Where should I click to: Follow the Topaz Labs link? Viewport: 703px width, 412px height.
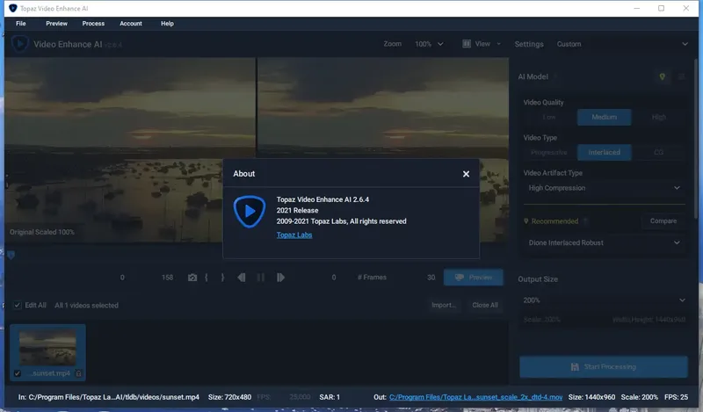point(294,235)
